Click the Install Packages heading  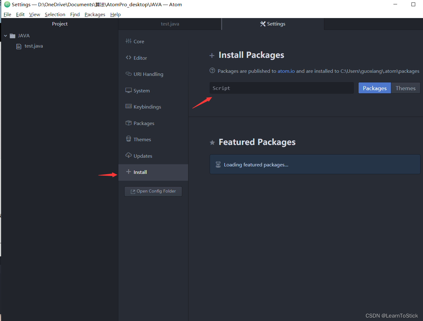pos(251,55)
